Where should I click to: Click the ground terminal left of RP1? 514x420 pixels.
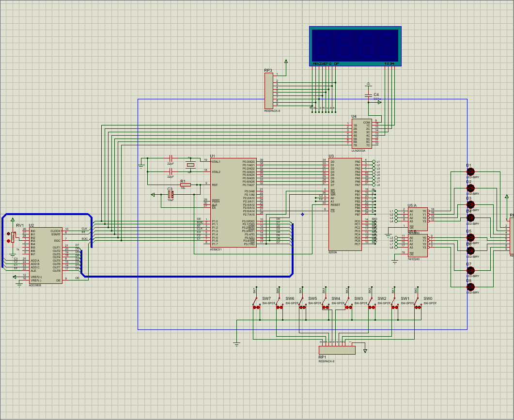(x=237, y=344)
